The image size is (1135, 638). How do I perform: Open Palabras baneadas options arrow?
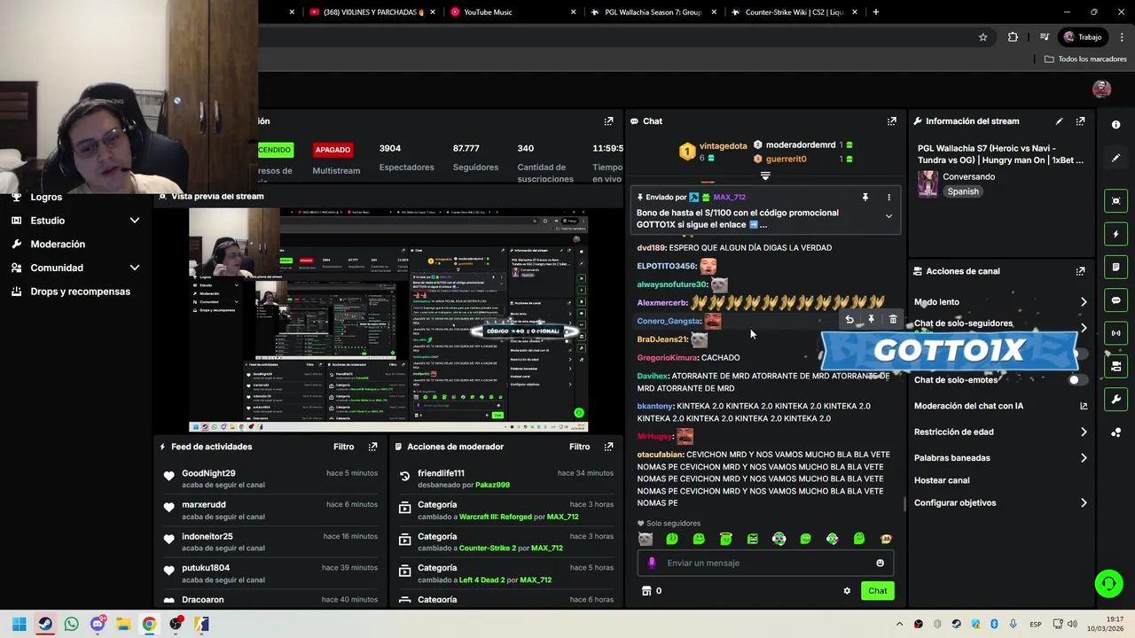pyautogui.click(x=1084, y=458)
